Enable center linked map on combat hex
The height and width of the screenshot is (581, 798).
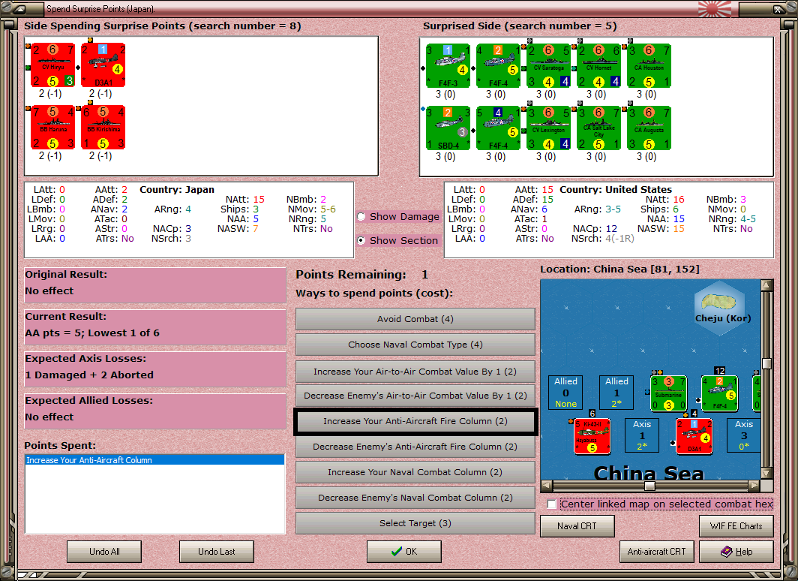552,504
